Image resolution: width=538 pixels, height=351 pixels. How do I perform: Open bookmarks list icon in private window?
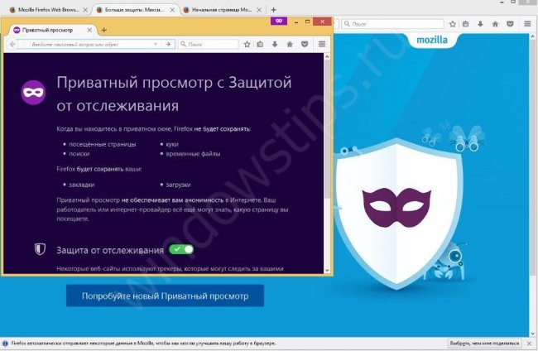(260, 44)
